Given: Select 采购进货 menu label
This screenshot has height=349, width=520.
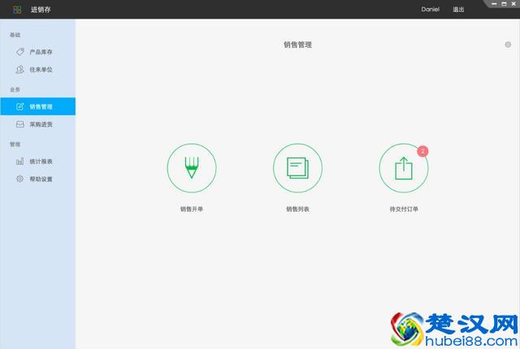Looking at the screenshot, I should [x=41, y=124].
